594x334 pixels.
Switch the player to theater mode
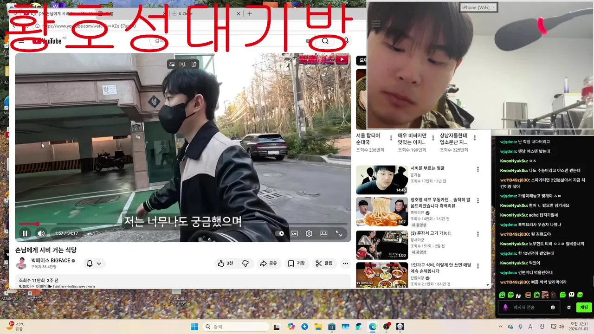pyautogui.click(x=324, y=233)
